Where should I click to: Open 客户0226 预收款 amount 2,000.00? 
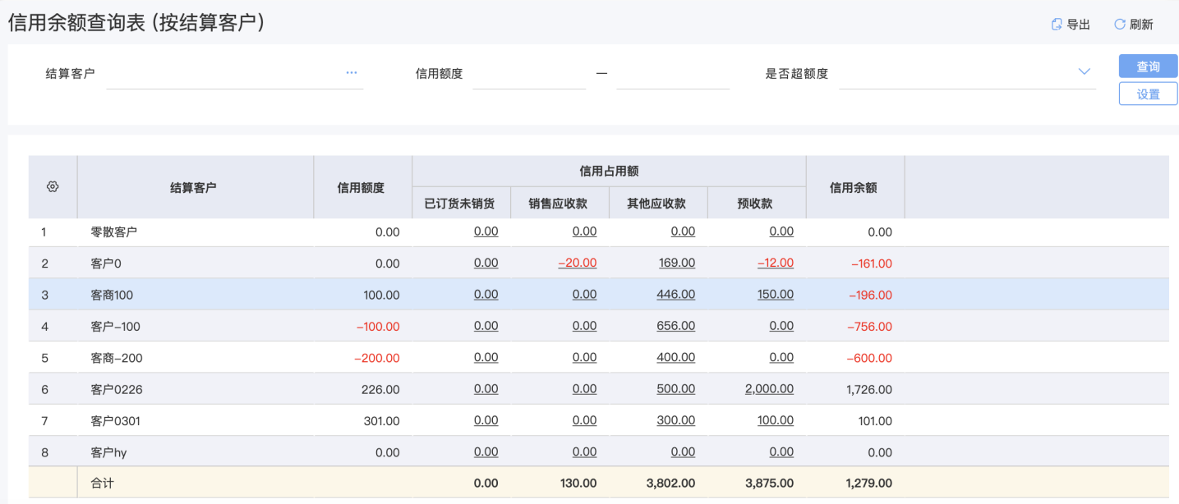pyautogui.click(x=769, y=389)
